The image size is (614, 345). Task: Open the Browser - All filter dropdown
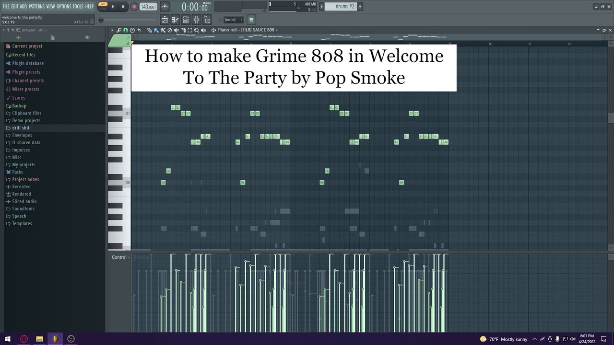click(35, 30)
